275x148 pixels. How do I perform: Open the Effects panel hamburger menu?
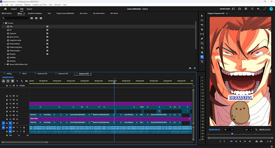(x=24, y=13)
